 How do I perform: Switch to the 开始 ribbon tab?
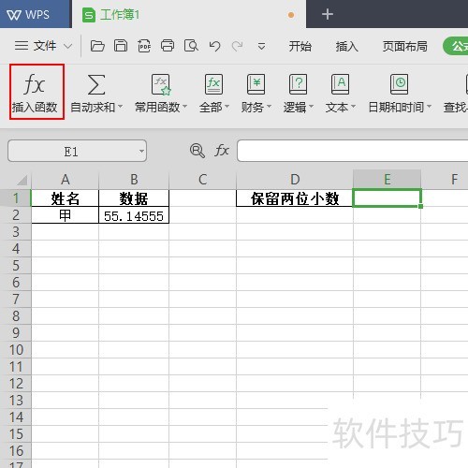point(300,46)
